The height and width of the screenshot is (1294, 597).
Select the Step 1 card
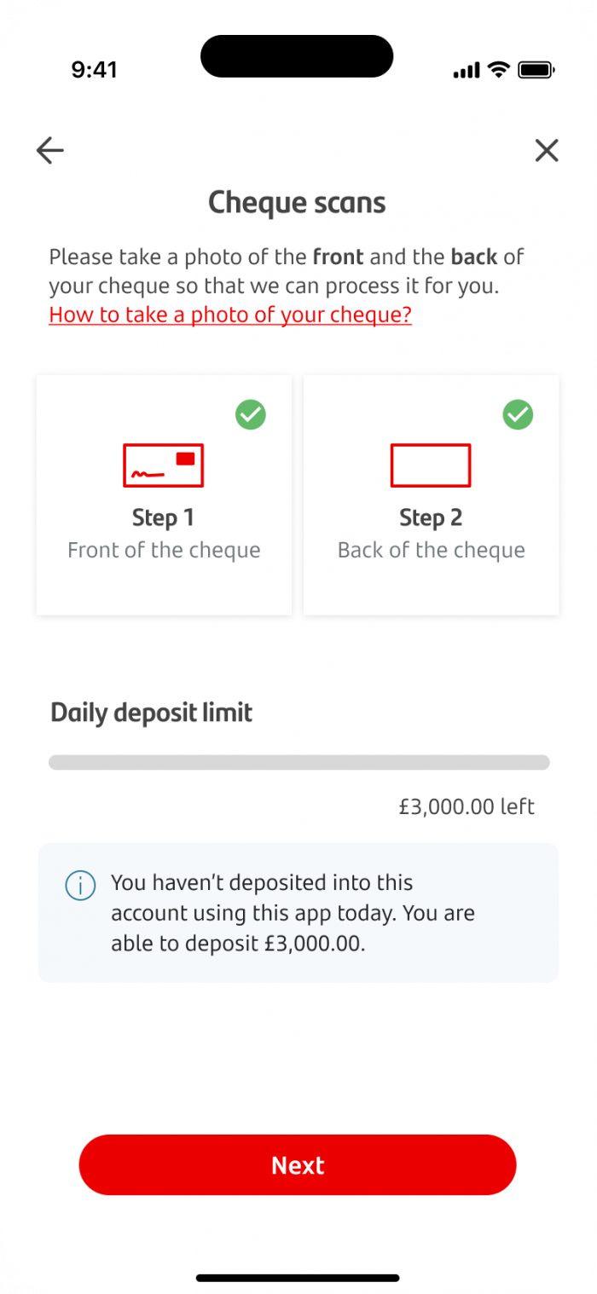click(163, 494)
